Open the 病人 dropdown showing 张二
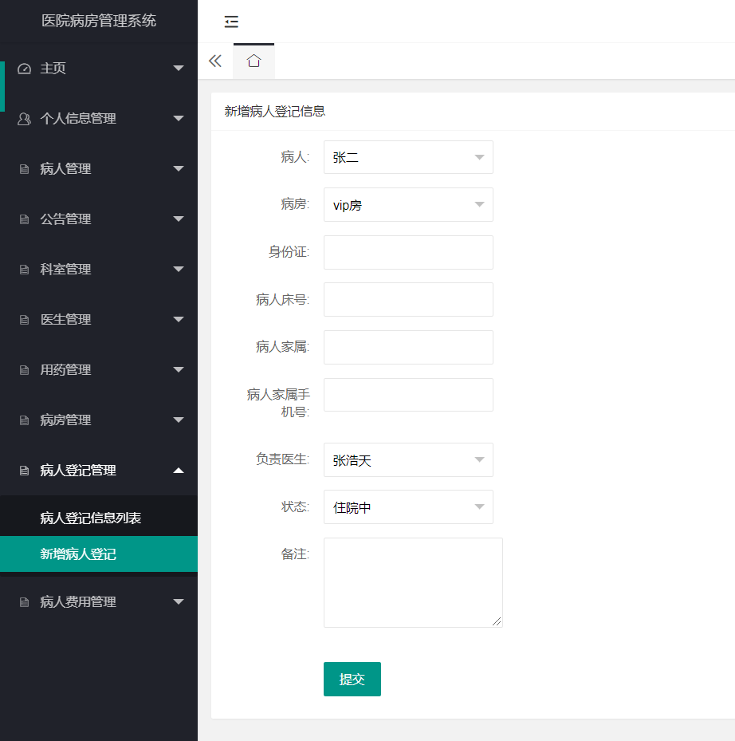735x741 pixels. tap(408, 157)
